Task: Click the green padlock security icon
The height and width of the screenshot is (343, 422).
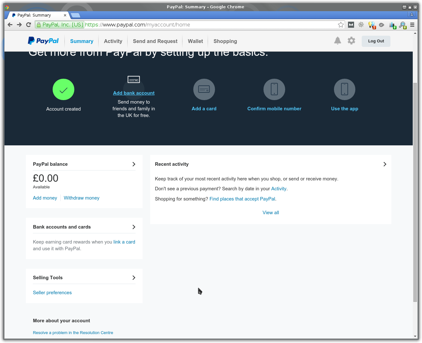Action: point(39,25)
